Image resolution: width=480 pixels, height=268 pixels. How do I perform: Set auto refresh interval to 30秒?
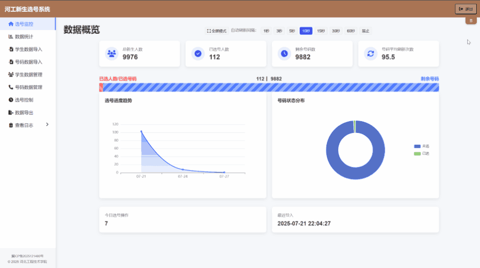tap(336, 31)
